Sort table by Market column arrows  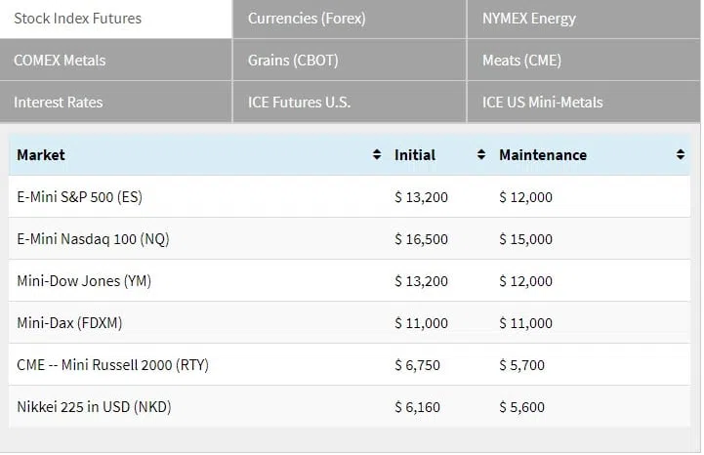pyautogui.click(x=376, y=155)
